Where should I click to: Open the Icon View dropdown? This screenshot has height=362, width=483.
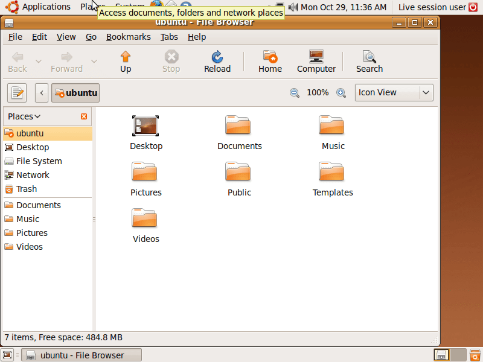point(394,93)
